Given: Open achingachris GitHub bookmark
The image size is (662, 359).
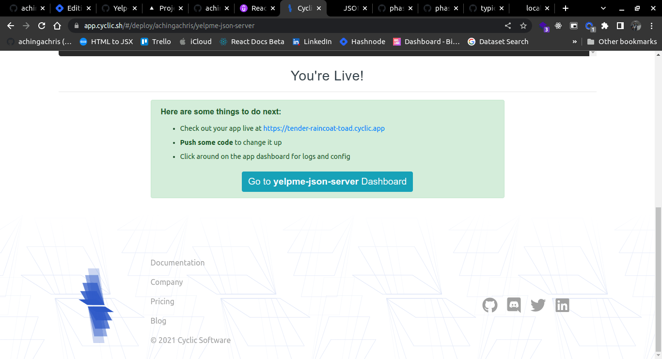Looking at the screenshot, I should tap(39, 42).
